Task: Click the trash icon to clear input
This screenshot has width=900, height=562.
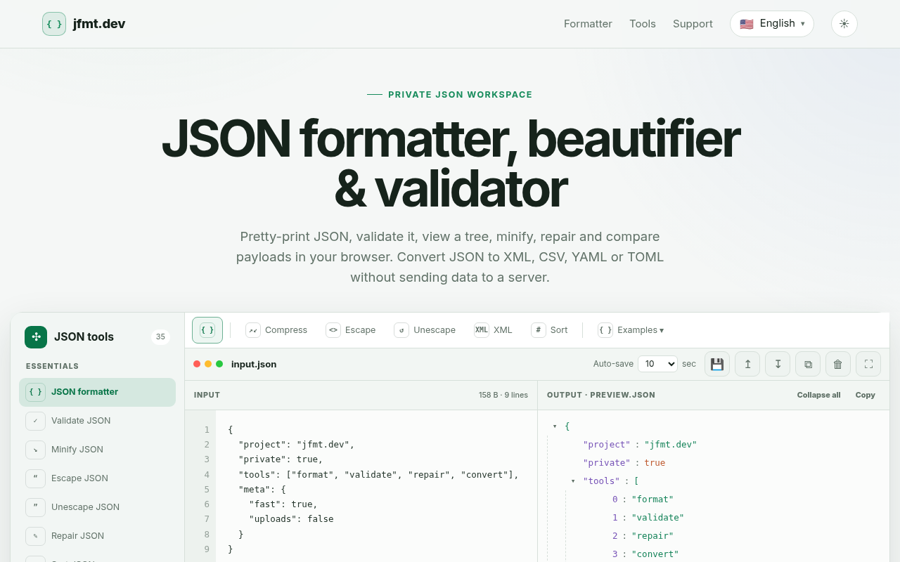Action: coord(838,364)
